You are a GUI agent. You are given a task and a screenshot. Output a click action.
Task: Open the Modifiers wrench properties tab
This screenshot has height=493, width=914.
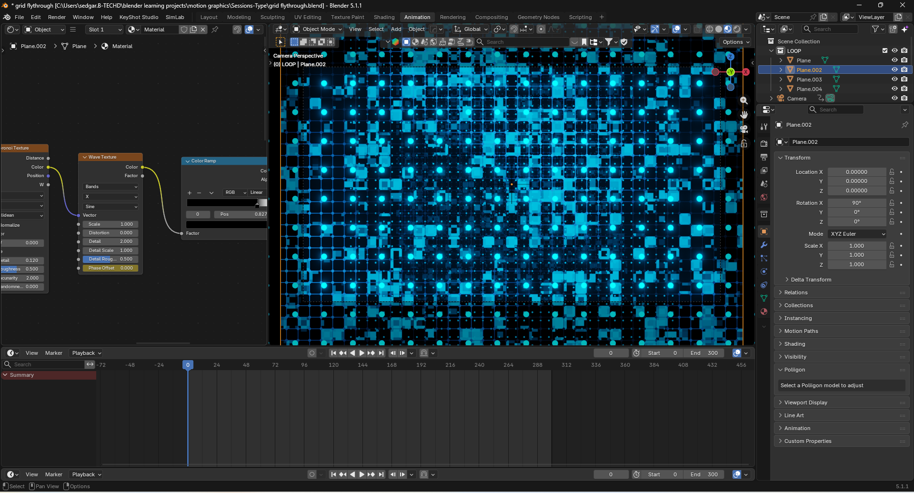(x=764, y=245)
